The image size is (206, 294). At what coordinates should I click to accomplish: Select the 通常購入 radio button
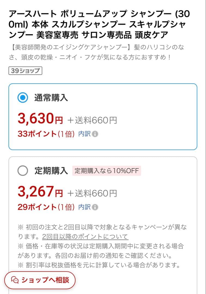22,97
